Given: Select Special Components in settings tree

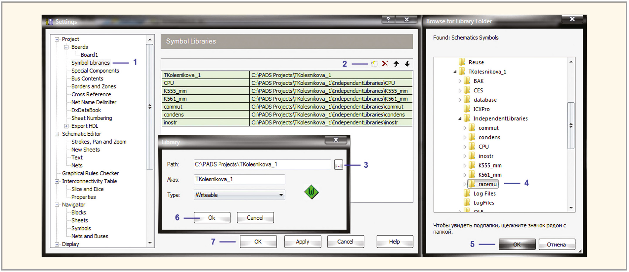Looking at the screenshot, I should coord(95,71).
